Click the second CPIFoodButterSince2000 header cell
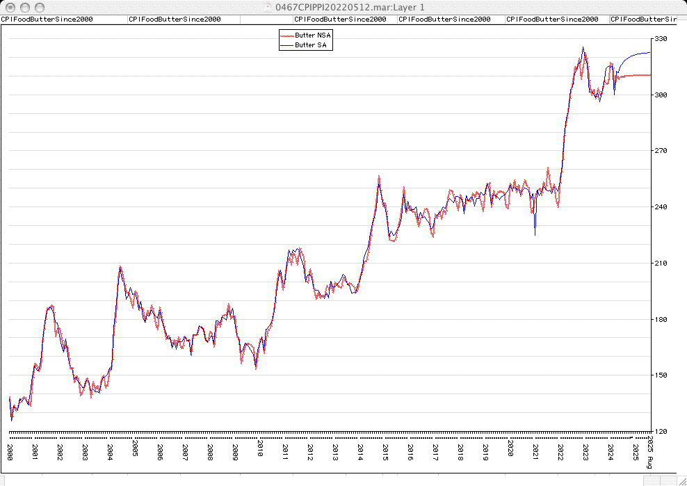Image resolution: width=687 pixels, height=486 pixels. point(175,19)
